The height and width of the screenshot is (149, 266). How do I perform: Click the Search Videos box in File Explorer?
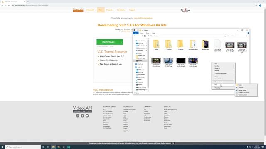(x=237, y=36)
